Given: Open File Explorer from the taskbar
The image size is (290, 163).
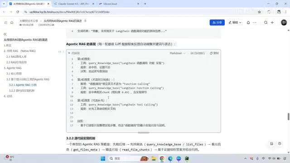Looking at the screenshot, I should pos(154,158).
